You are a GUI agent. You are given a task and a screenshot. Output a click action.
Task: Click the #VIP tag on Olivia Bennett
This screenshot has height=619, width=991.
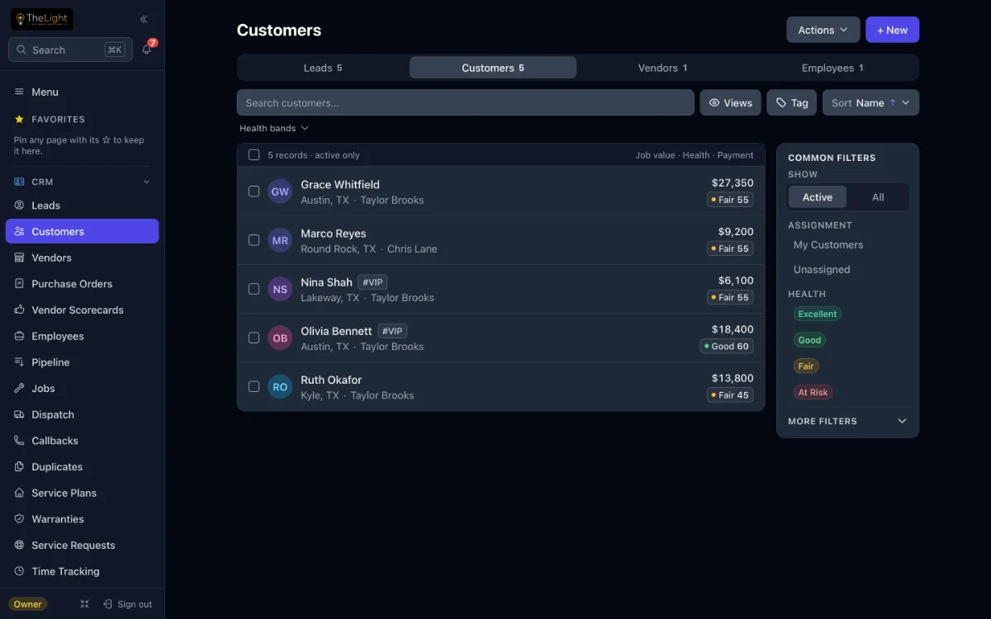(392, 331)
